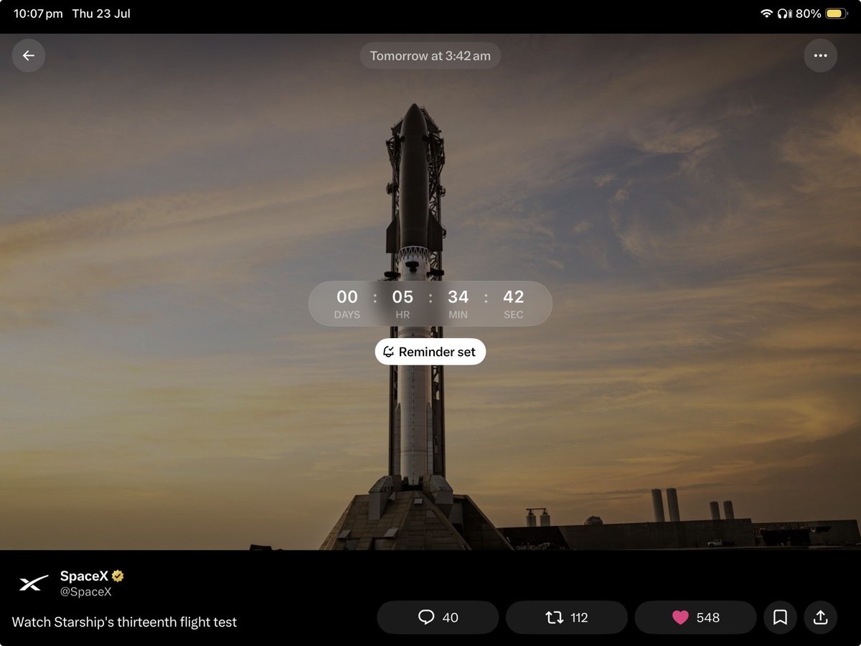The width and height of the screenshot is (861, 646).
Task: Tap the countdown DAYS value 00
Action: click(347, 296)
